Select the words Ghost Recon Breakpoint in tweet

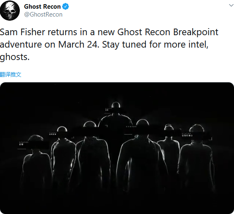pos(168,32)
